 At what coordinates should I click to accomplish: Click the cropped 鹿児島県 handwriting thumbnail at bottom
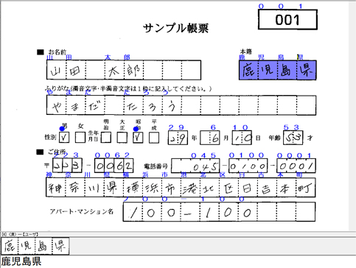pos(35,246)
